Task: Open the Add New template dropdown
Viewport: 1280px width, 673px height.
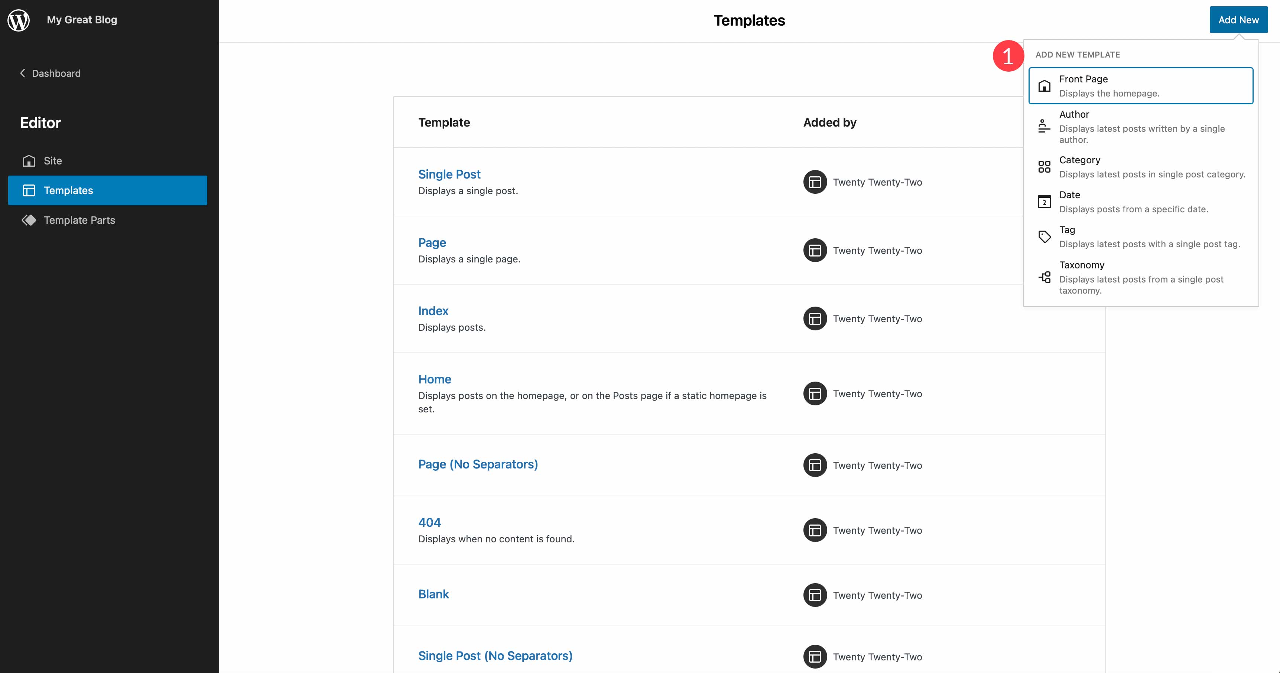Action: (x=1238, y=20)
